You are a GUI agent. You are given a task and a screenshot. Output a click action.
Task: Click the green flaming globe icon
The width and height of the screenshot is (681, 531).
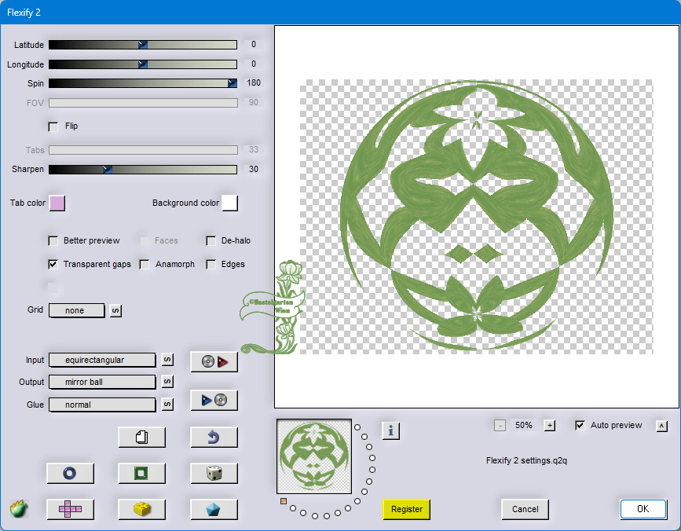coord(19,508)
